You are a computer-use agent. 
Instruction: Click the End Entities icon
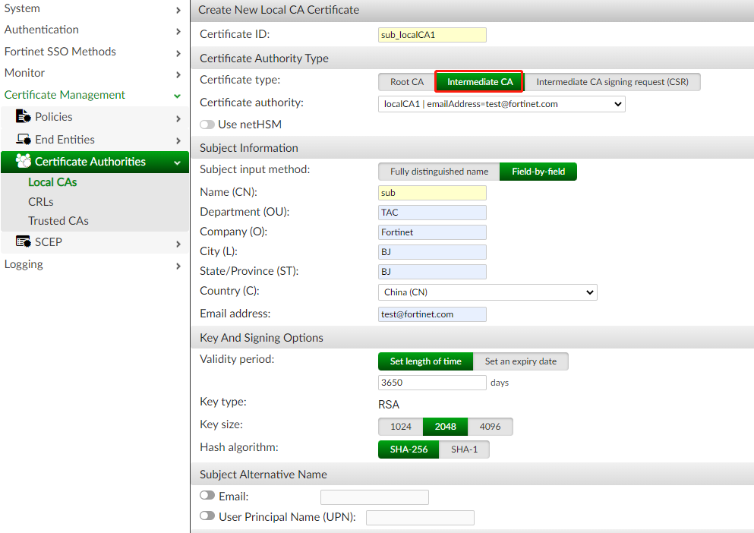[23, 140]
